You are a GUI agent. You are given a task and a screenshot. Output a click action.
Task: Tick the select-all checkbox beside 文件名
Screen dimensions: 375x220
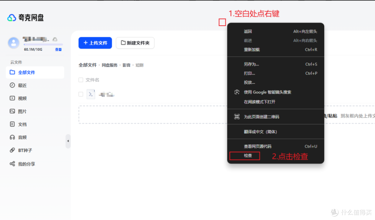click(81, 80)
